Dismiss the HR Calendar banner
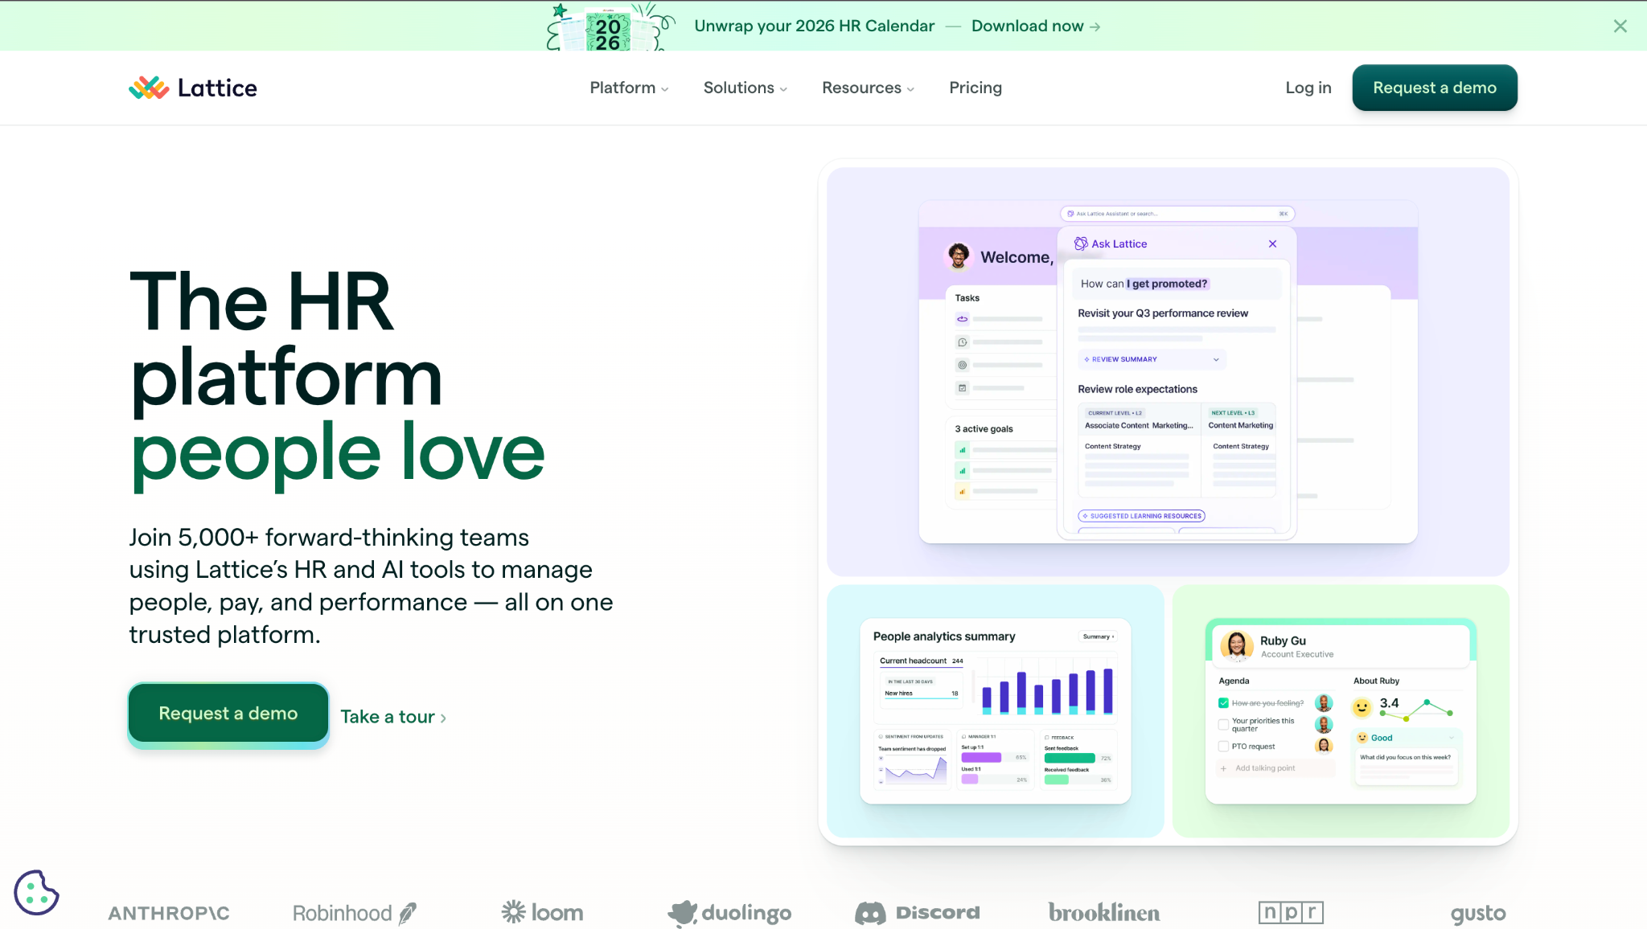 point(1620,26)
